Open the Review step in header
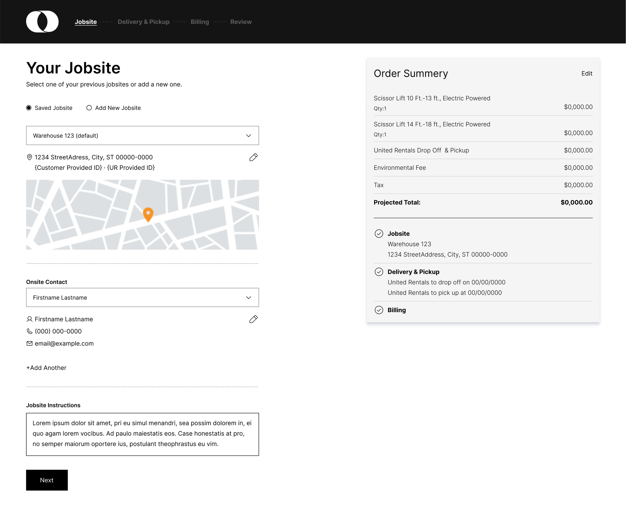Image resolution: width=626 pixels, height=508 pixels. 241,22
